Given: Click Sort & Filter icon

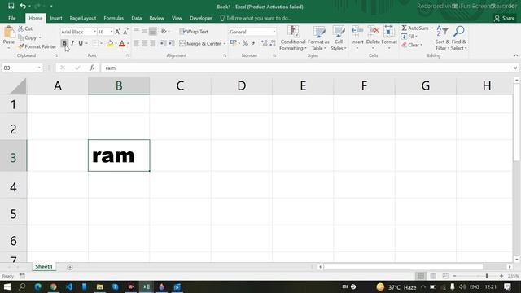Looking at the screenshot, I should [x=442, y=31].
